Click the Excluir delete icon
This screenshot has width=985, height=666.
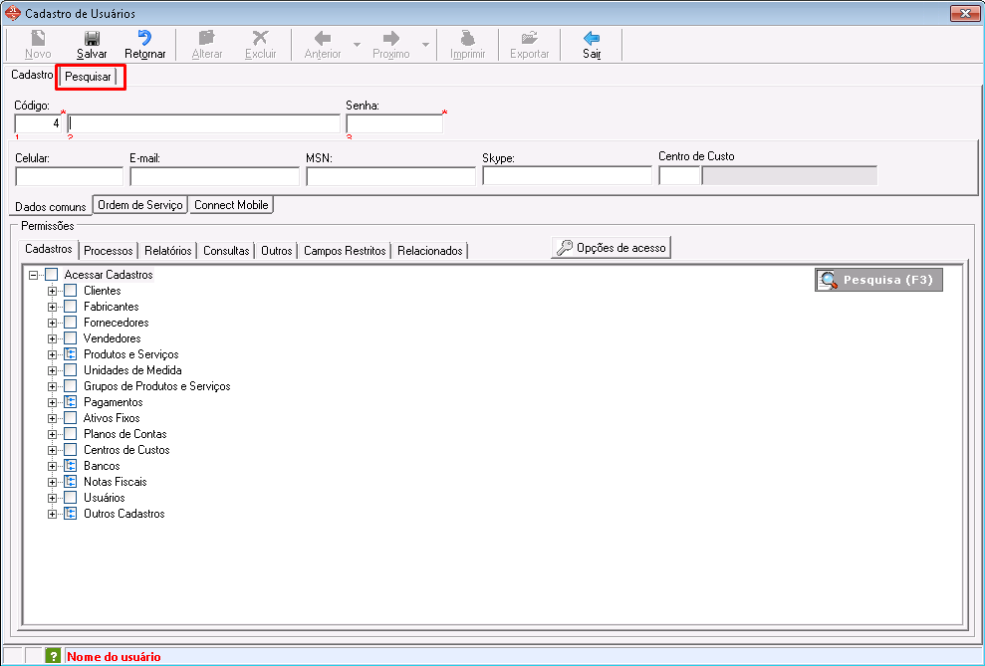click(x=260, y=38)
